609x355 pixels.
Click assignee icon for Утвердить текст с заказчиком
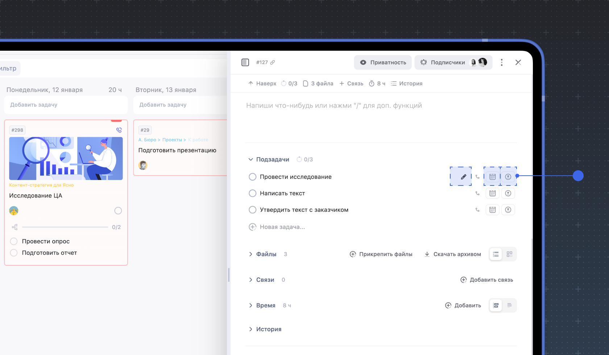point(508,210)
